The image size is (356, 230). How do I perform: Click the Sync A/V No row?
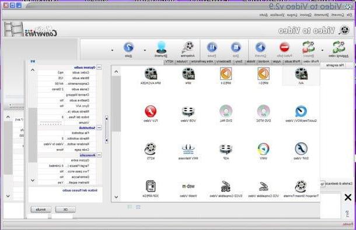click(x=67, y=106)
